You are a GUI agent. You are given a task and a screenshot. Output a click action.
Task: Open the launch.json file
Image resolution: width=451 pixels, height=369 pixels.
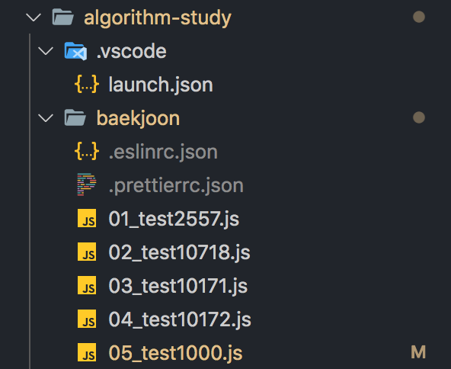pyautogui.click(x=161, y=85)
